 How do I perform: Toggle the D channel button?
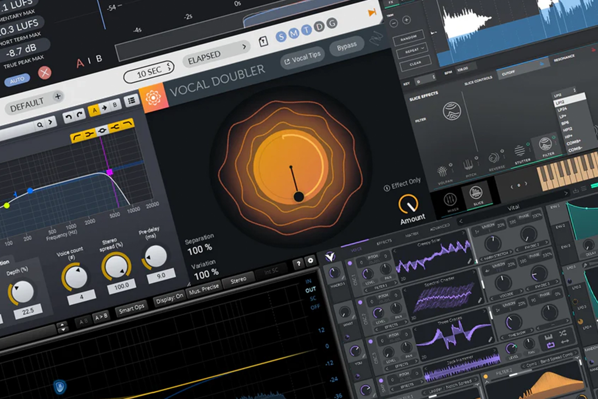tap(319, 27)
